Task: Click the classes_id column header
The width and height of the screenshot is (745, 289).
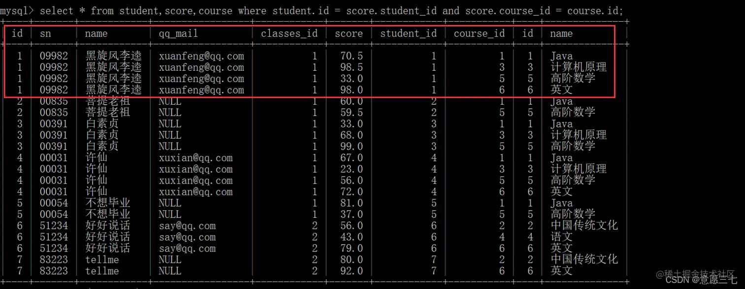Action: coord(289,34)
